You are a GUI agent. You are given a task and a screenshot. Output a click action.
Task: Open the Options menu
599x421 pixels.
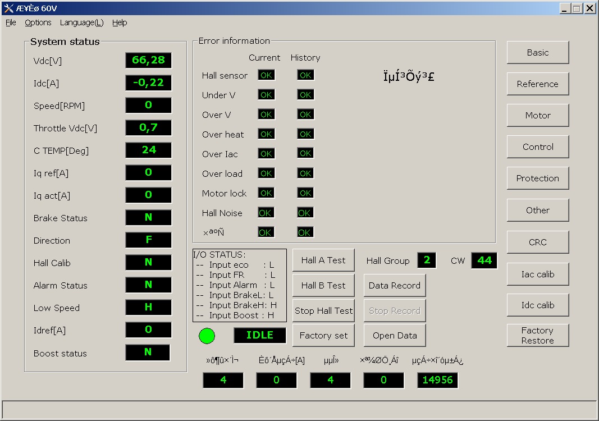(38, 22)
